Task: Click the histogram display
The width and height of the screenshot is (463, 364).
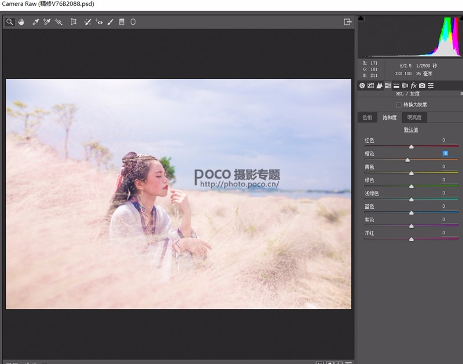Action: point(411,41)
